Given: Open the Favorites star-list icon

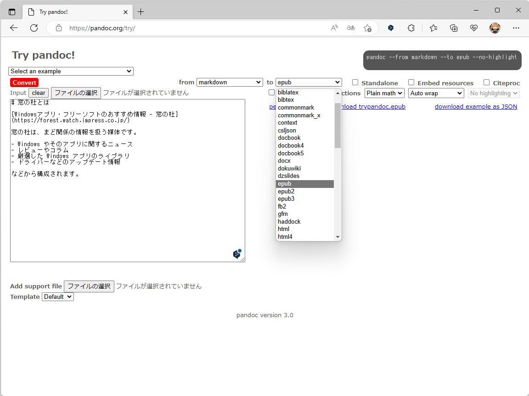Looking at the screenshot, I should click(x=433, y=28).
